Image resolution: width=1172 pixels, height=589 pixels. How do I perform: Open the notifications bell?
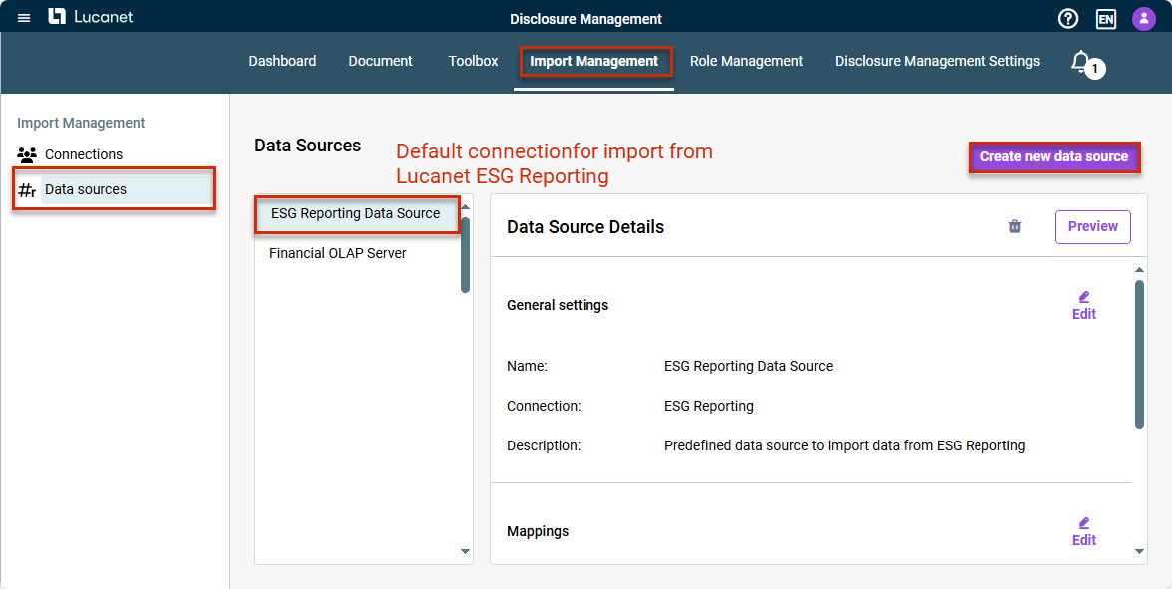pyautogui.click(x=1081, y=61)
